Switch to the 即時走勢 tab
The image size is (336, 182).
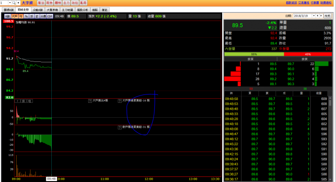pos(23,10)
